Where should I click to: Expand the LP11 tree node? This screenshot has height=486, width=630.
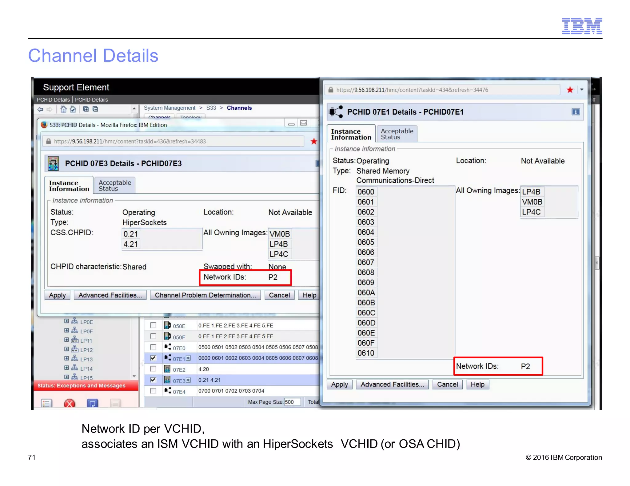(x=66, y=340)
